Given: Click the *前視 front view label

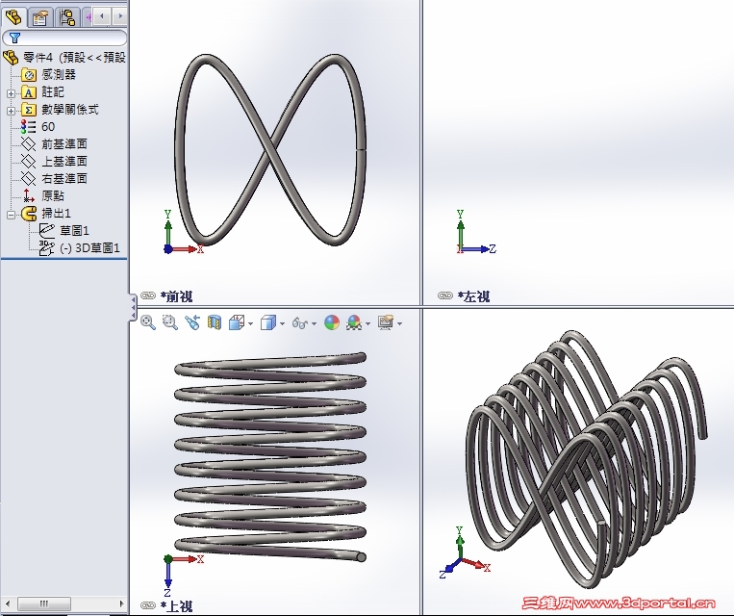Looking at the screenshot, I should coord(176,296).
